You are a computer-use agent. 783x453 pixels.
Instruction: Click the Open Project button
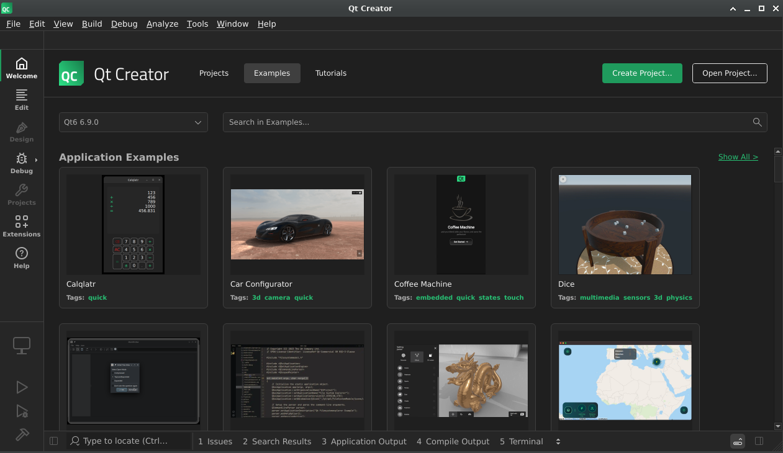pos(730,73)
